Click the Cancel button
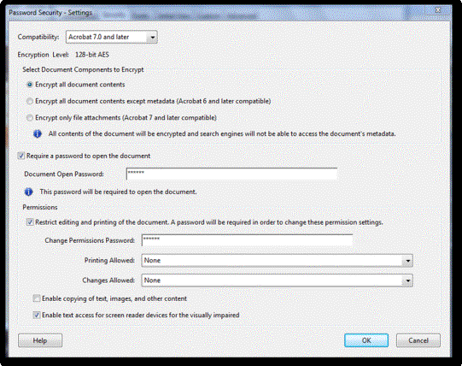 (x=418, y=340)
